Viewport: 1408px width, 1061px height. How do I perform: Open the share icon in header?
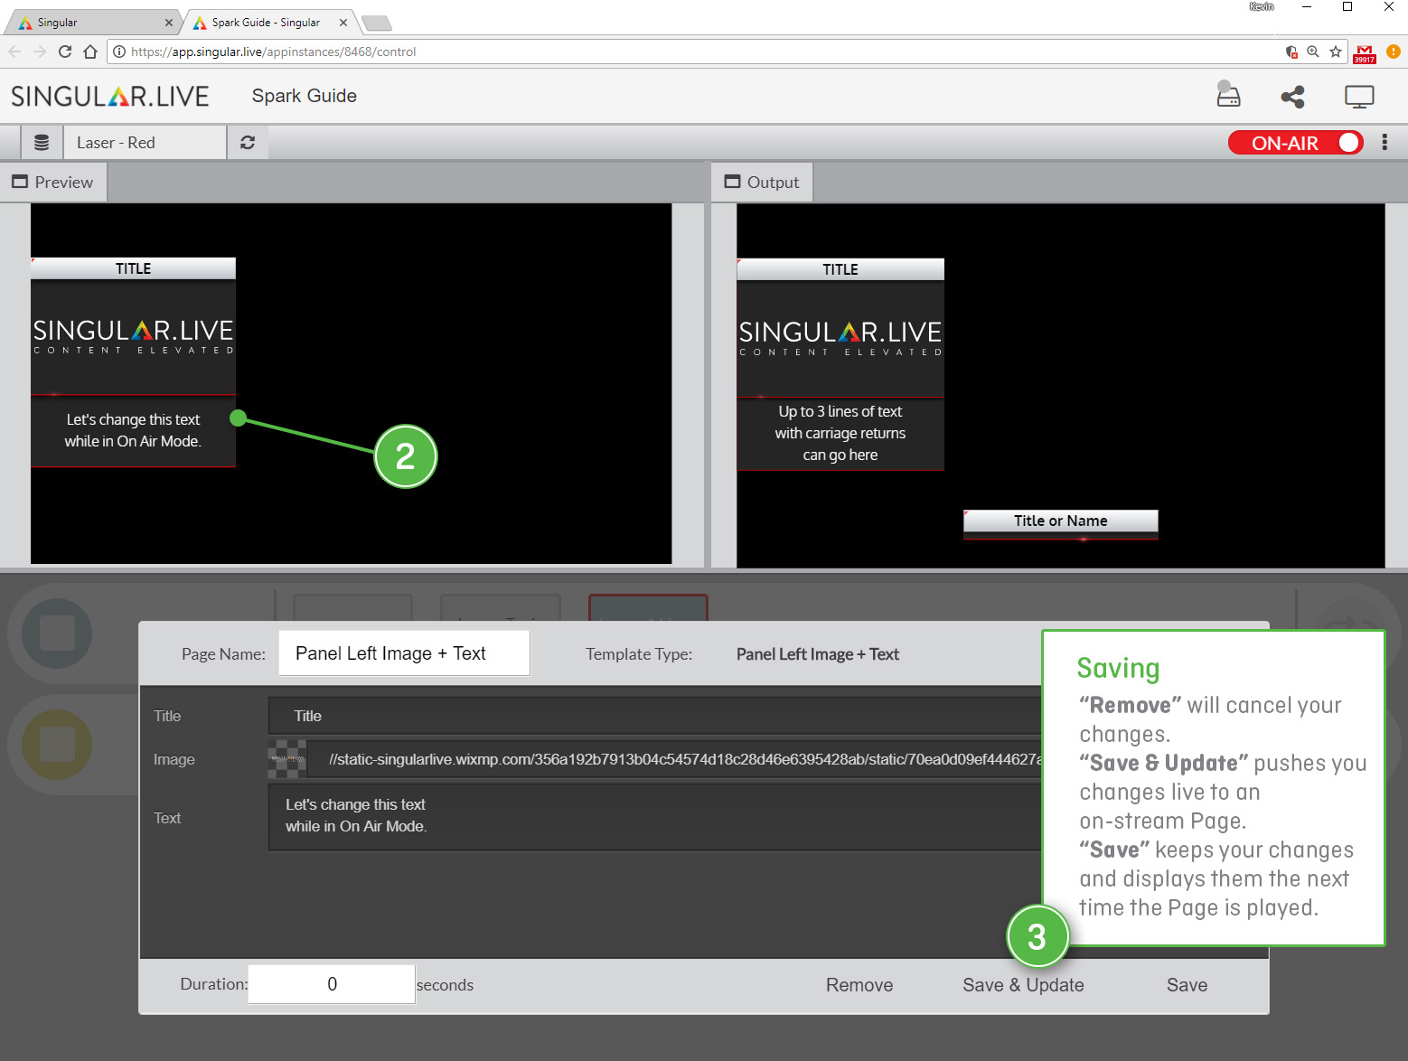(x=1292, y=97)
